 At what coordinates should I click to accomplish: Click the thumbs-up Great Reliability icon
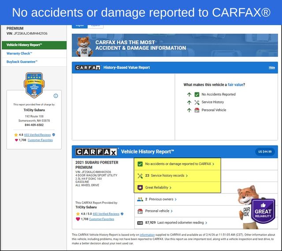coord(140,188)
